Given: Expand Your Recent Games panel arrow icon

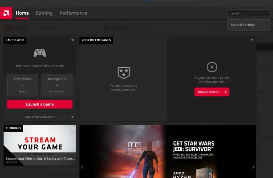Looking at the screenshot, I should [252, 40].
